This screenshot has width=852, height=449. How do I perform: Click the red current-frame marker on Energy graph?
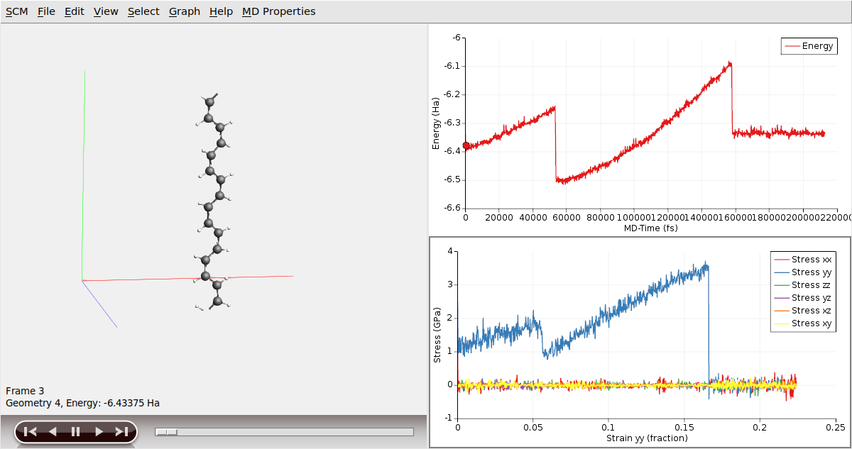point(466,145)
